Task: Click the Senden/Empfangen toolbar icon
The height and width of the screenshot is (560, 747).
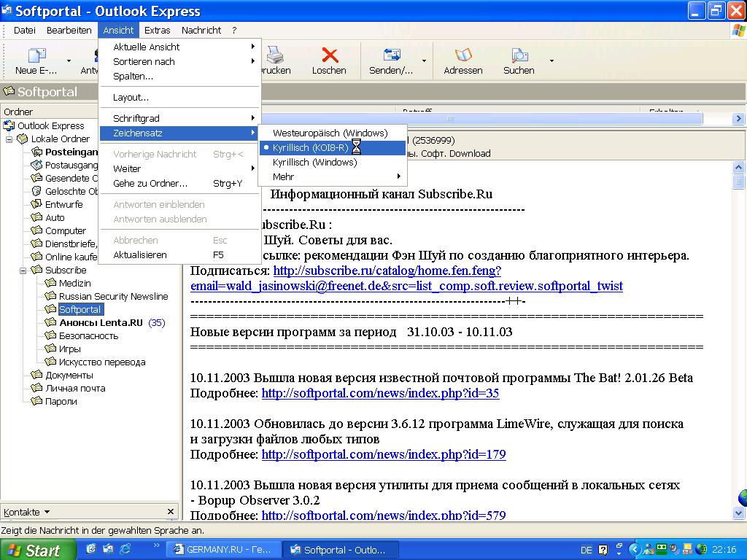Action: coord(392,55)
